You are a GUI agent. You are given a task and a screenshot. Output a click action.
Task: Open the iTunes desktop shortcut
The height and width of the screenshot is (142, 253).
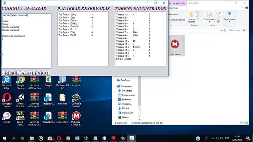point(7,118)
